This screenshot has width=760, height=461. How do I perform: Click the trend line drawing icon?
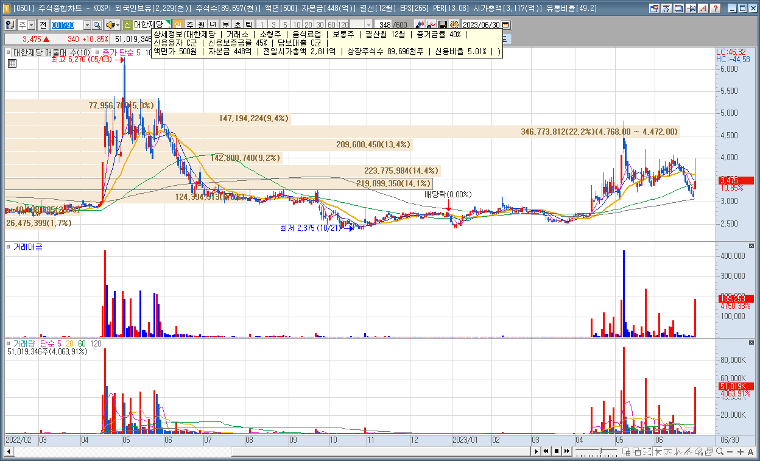689,451
